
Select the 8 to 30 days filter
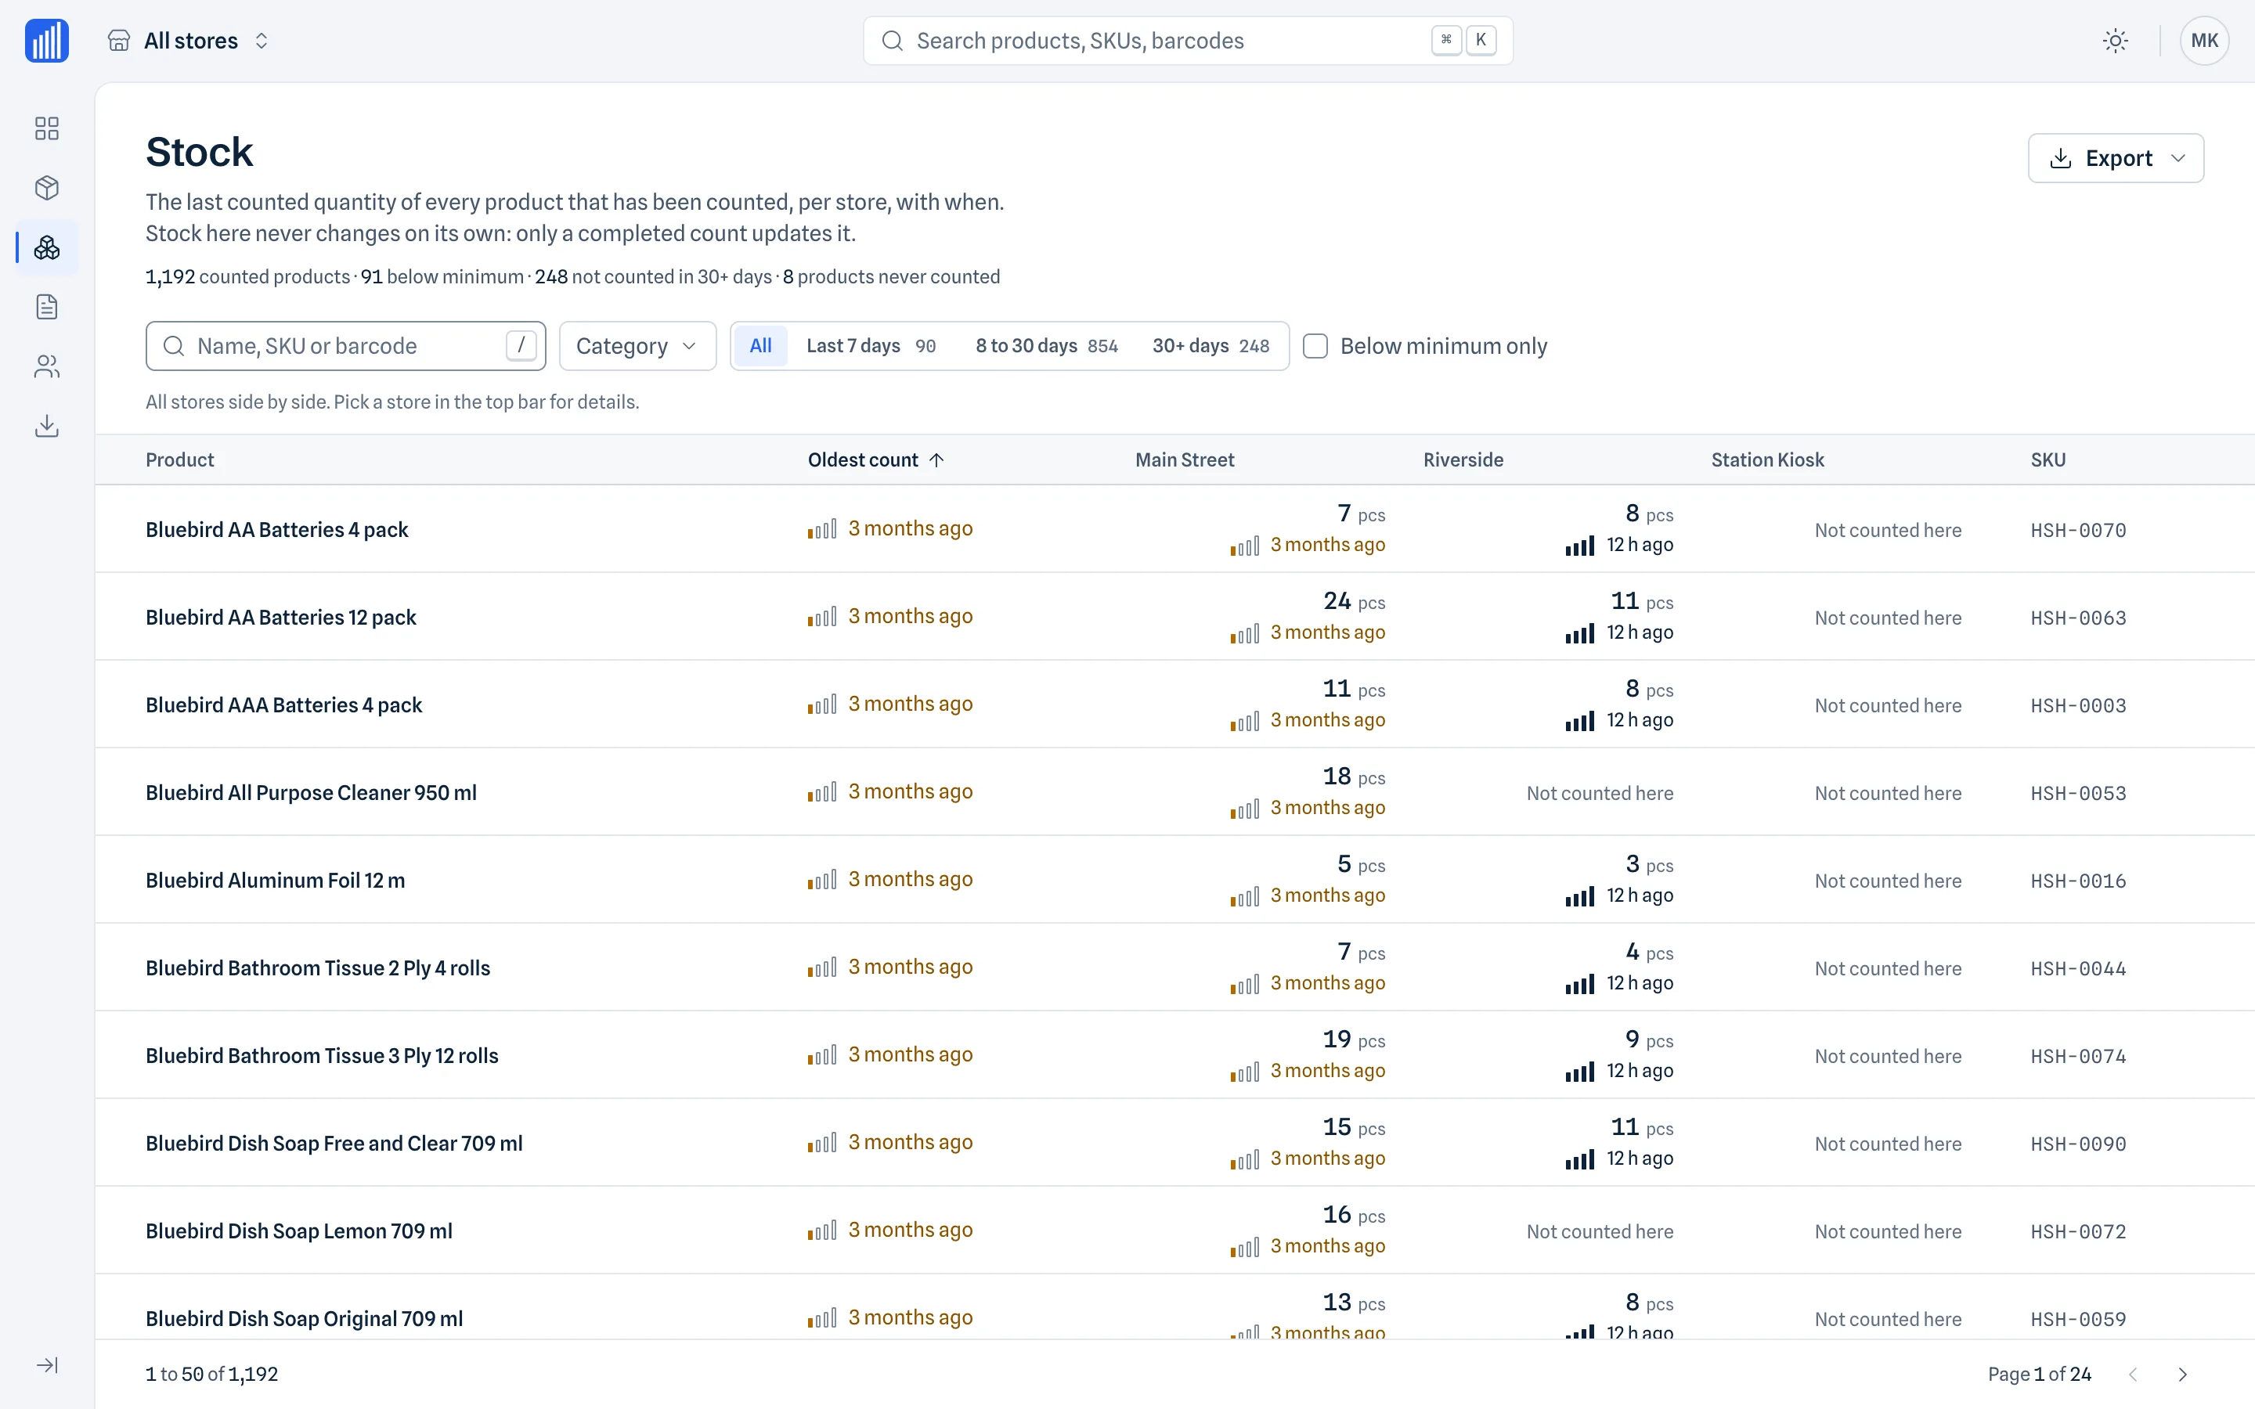(x=1046, y=346)
